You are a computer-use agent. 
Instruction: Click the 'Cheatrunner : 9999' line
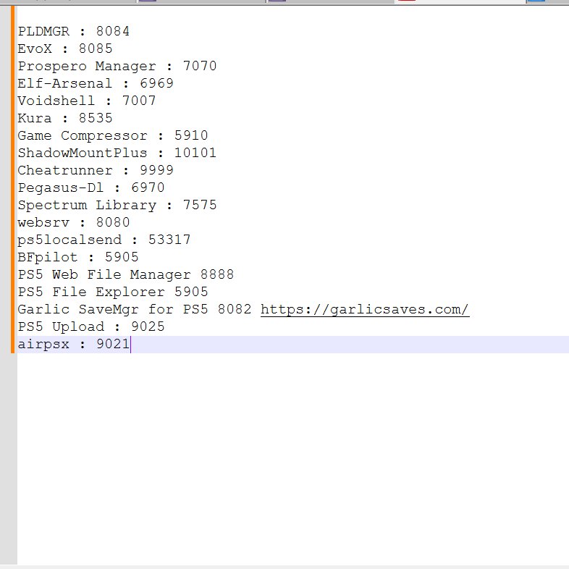click(96, 171)
